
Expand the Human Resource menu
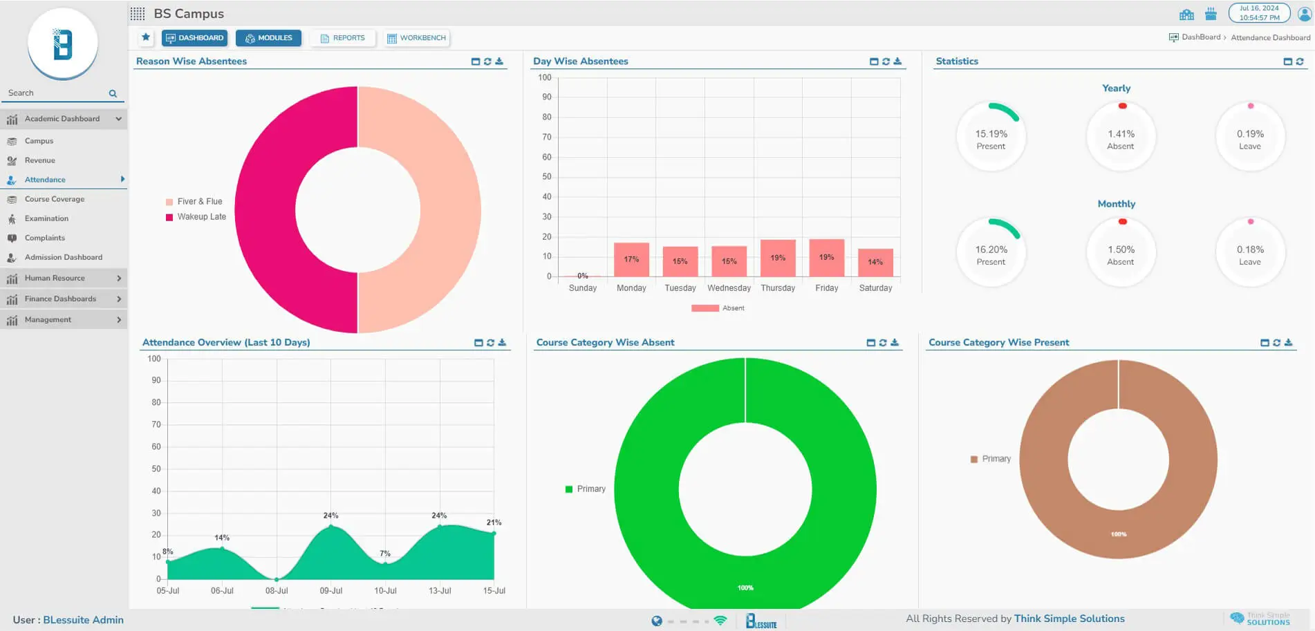tap(118, 279)
